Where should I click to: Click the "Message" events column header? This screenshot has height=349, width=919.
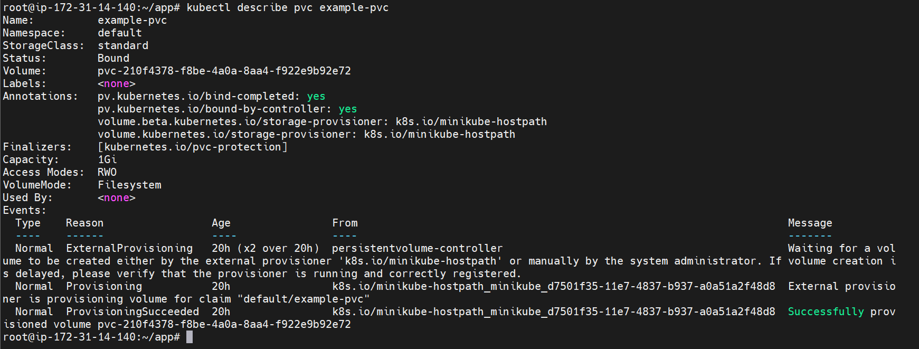click(810, 223)
